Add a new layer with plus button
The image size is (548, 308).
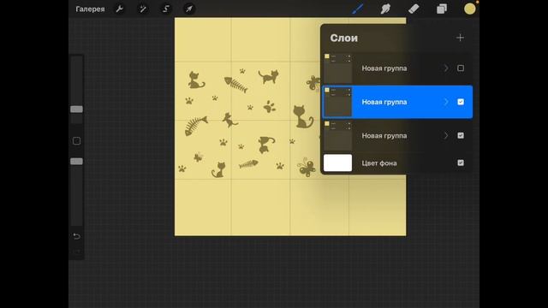click(x=460, y=38)
